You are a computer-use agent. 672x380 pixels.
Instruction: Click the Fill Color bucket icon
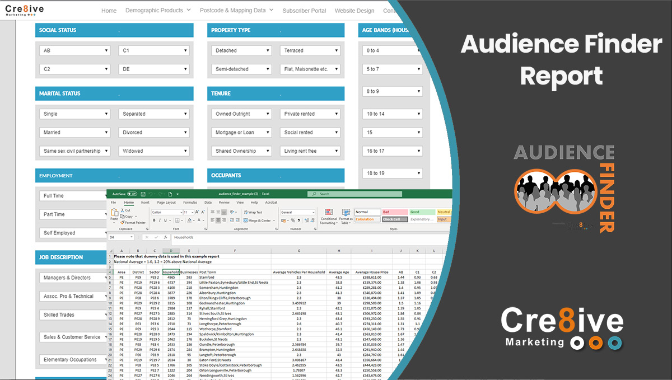click(x=190, y=221)
